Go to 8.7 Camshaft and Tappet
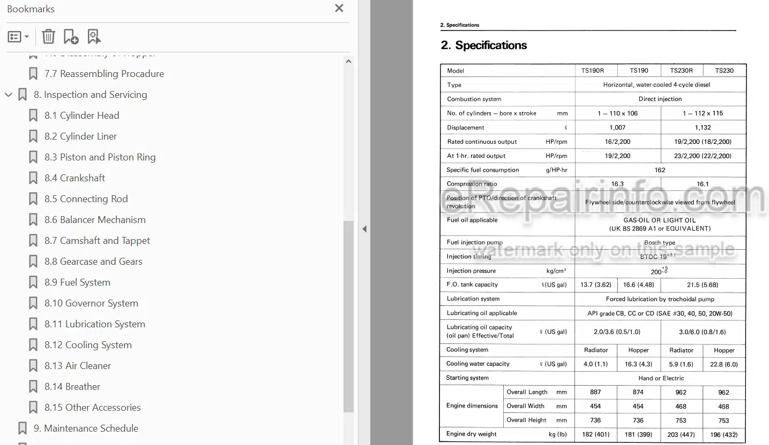 click(97, 241)
